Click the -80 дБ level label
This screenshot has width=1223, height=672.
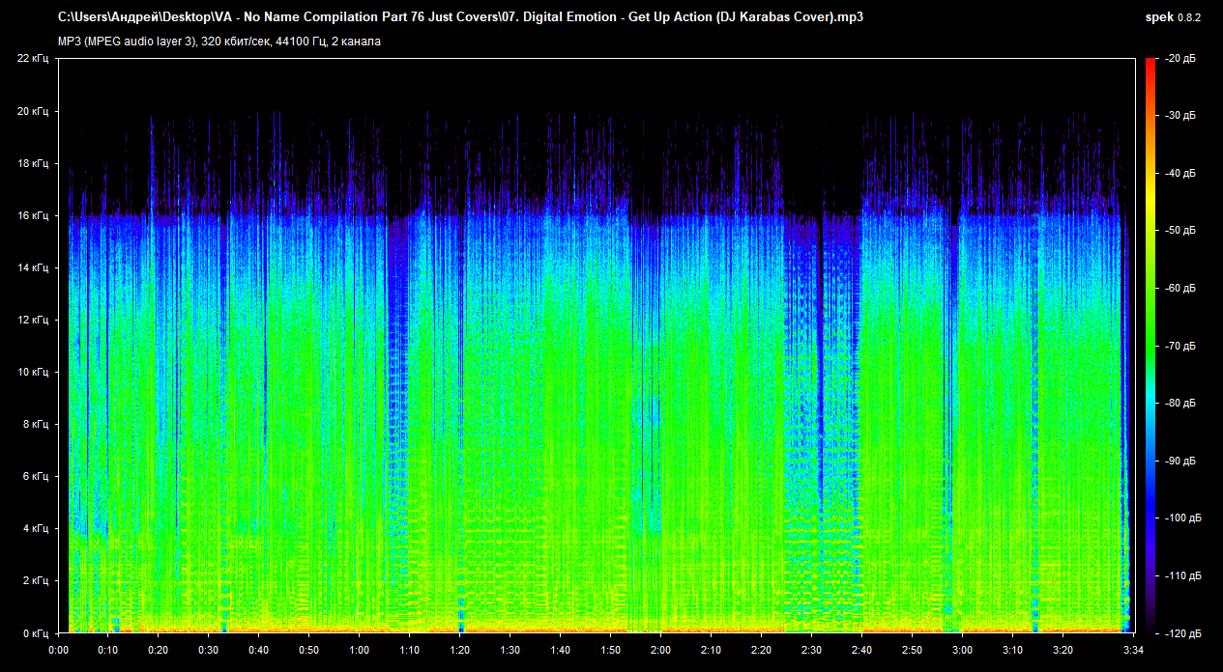pyautogui.click(x=1181, y=404)
